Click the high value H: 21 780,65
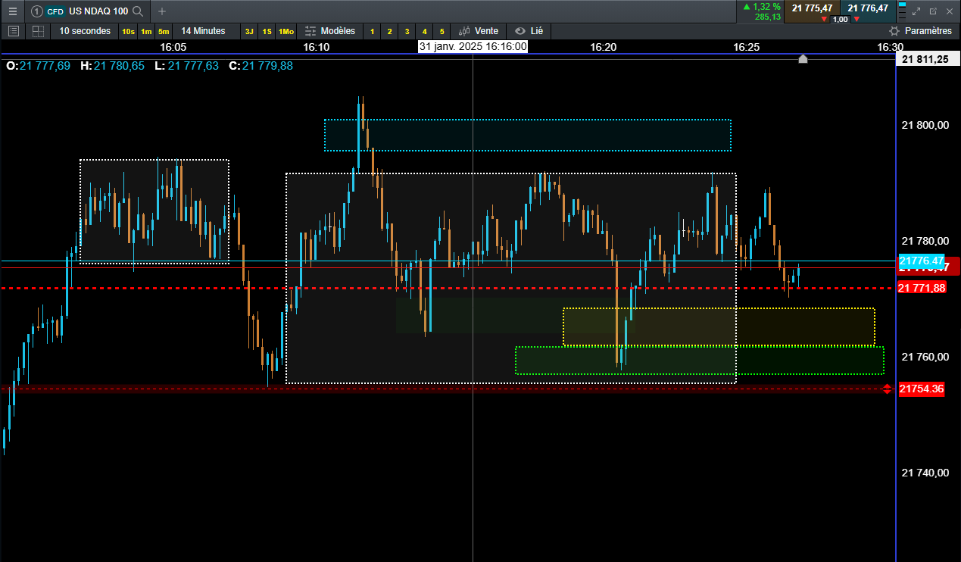Image resolution: width=961 pixels, height=562 pixels. [x=111, y=66]
